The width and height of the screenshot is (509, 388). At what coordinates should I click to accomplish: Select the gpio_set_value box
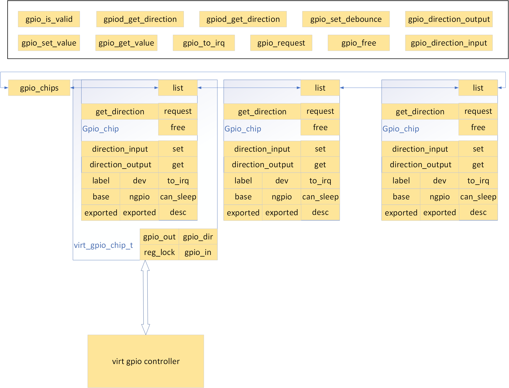[x=49, y=43]
